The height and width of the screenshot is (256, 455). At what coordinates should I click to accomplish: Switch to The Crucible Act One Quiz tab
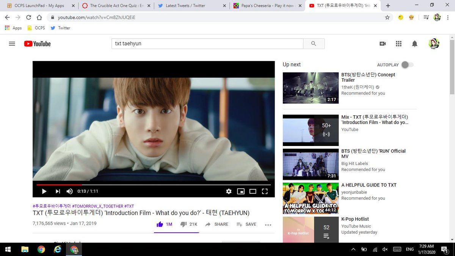pos(116,6)
